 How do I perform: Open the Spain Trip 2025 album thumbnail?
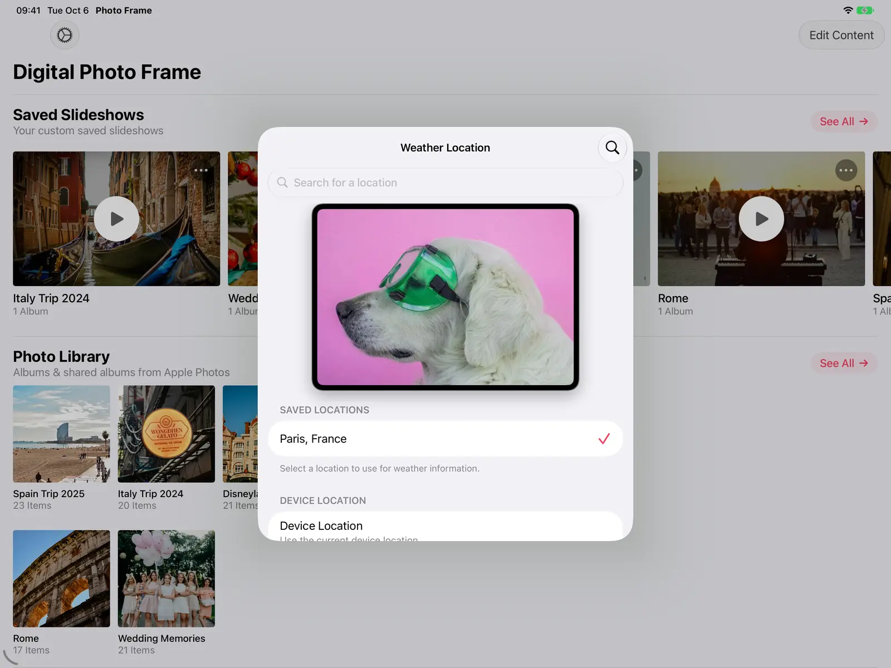pyautogui.click(x=61, y=434)
